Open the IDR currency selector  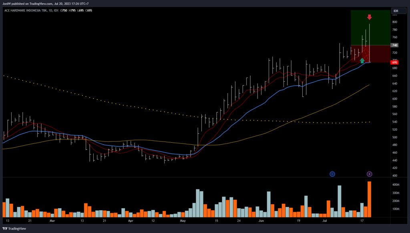396,11
